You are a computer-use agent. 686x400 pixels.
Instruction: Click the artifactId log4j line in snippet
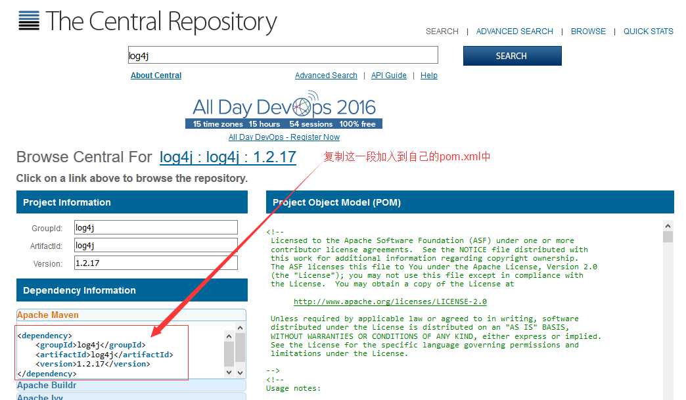(104, 355)
